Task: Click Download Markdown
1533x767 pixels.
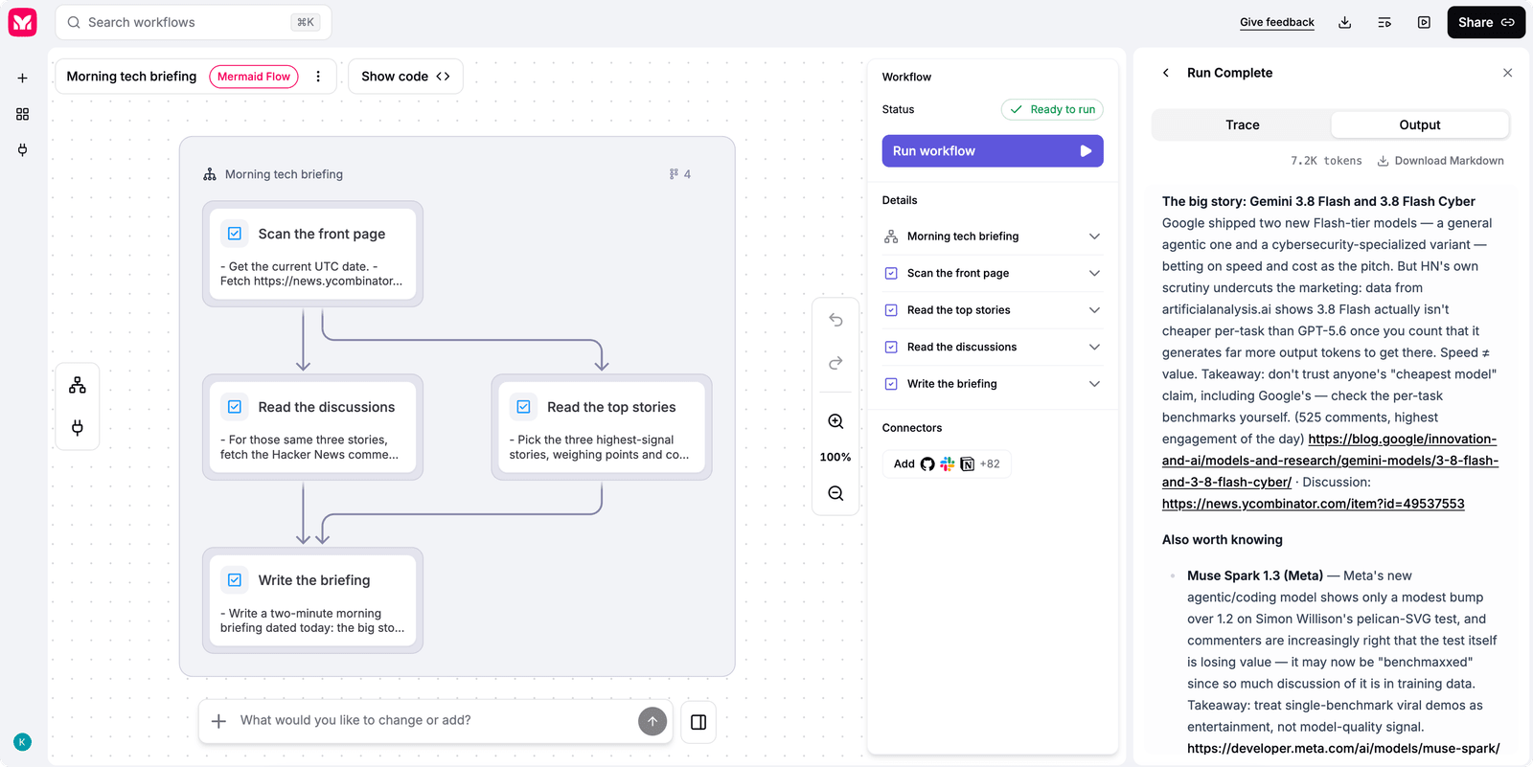Action: click(x=1441, y=161)
